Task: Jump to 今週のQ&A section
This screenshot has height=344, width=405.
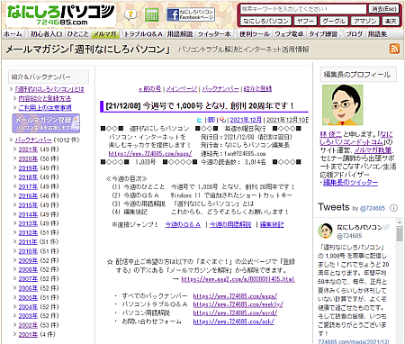Action: click(183, 224)
